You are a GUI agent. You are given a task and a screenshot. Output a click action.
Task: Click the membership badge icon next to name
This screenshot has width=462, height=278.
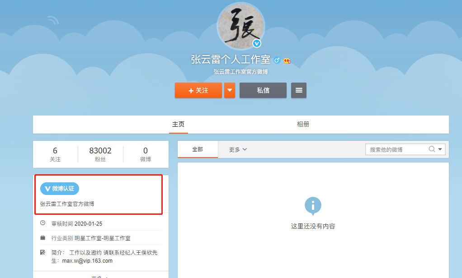point(287,60)
